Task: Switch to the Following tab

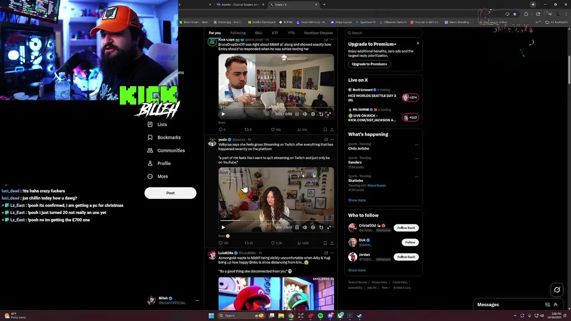Action: (x=238, y=33)
